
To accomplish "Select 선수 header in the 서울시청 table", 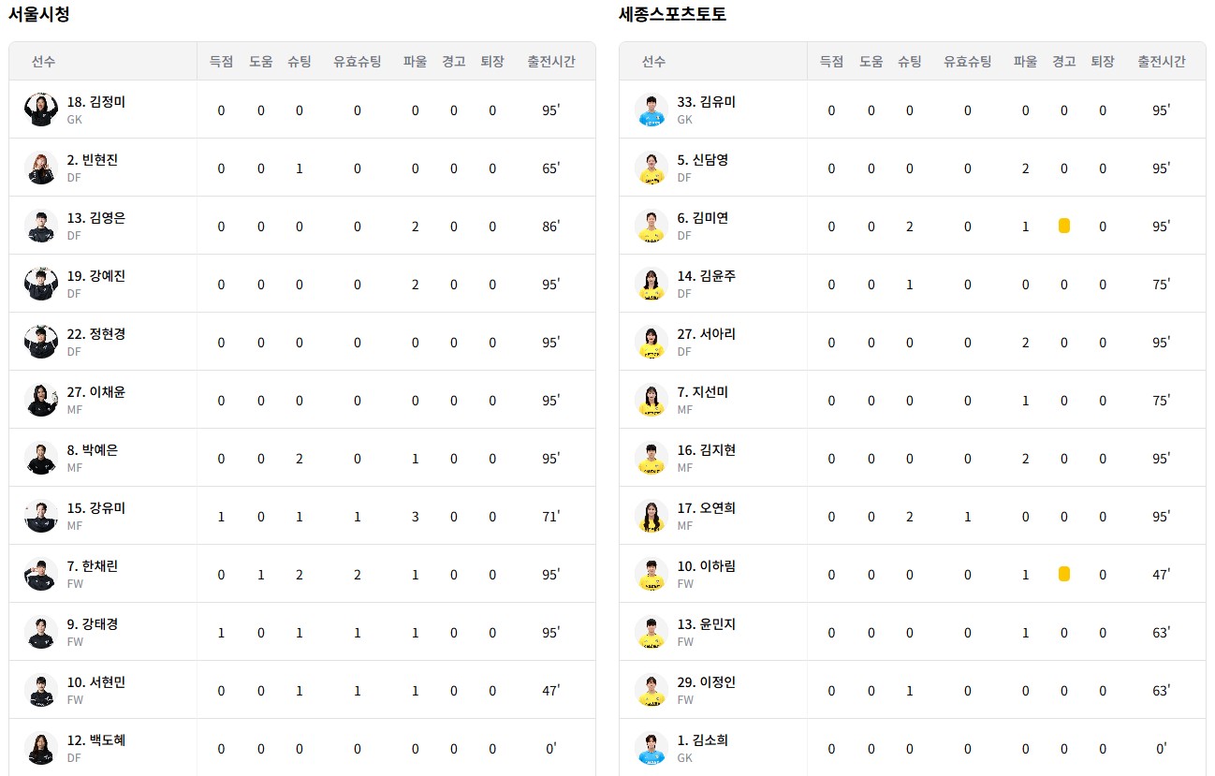I will tap(44, 62).
